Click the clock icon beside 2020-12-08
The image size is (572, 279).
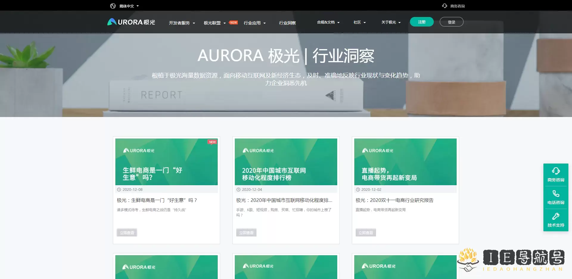tap(119, 190)
